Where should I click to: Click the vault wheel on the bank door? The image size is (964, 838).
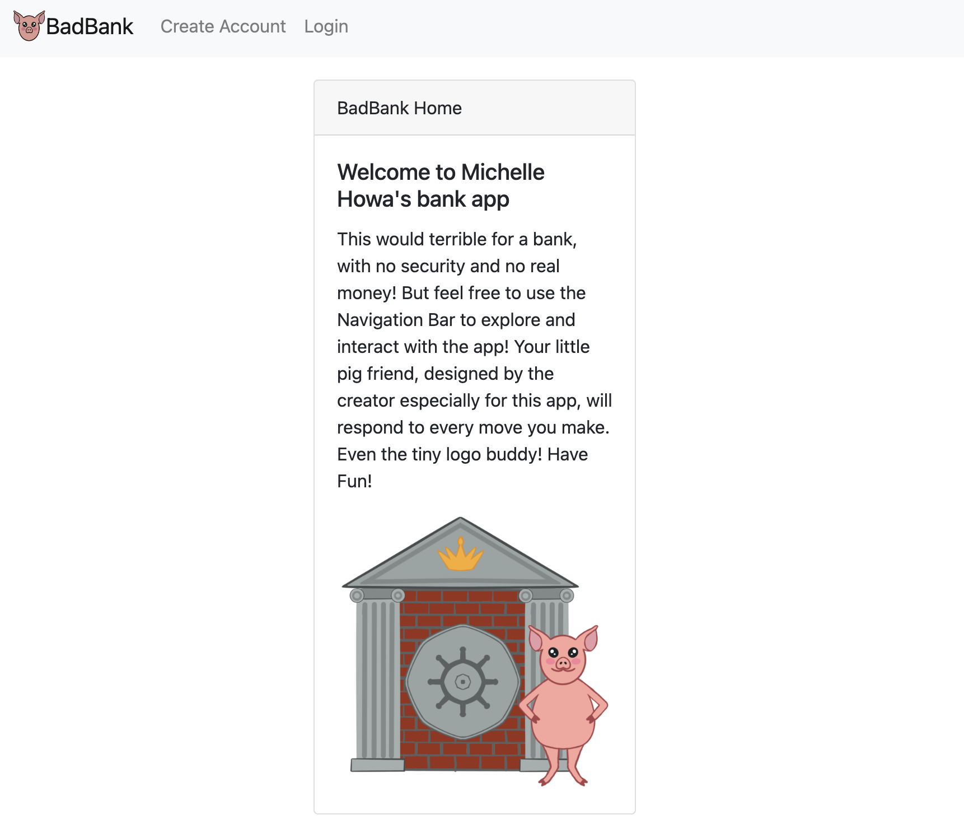coord(462,682)
